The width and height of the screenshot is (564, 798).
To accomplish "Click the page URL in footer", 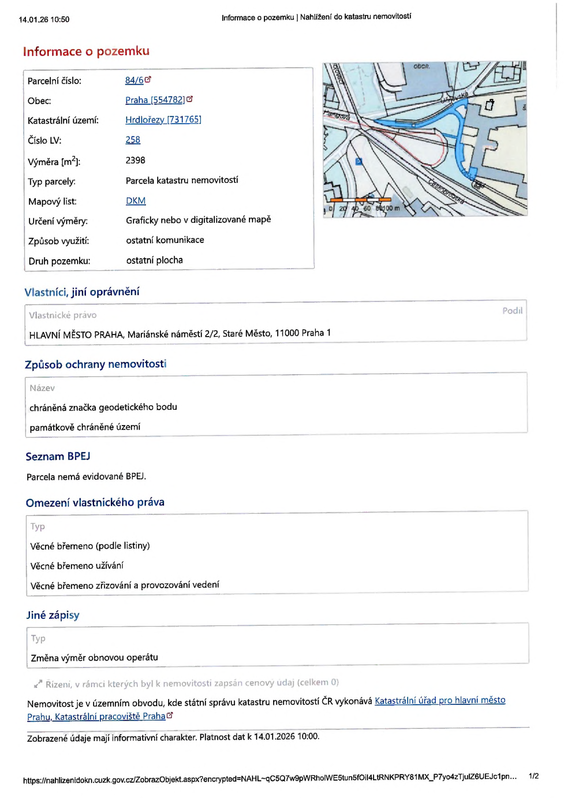I will (270, 778).
